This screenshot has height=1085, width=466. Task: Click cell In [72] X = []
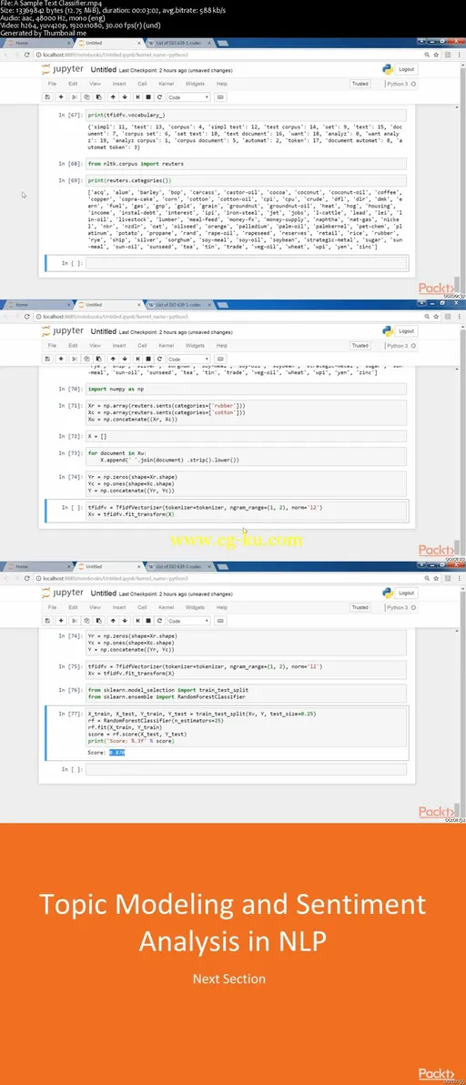click(x=247, y=437)
